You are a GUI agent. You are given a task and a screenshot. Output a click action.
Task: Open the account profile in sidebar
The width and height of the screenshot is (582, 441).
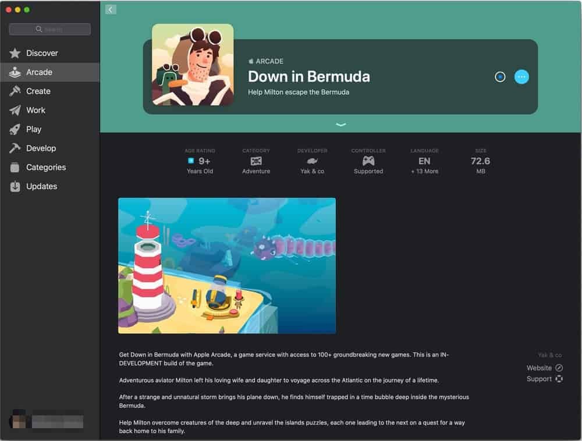pos(47,419)
